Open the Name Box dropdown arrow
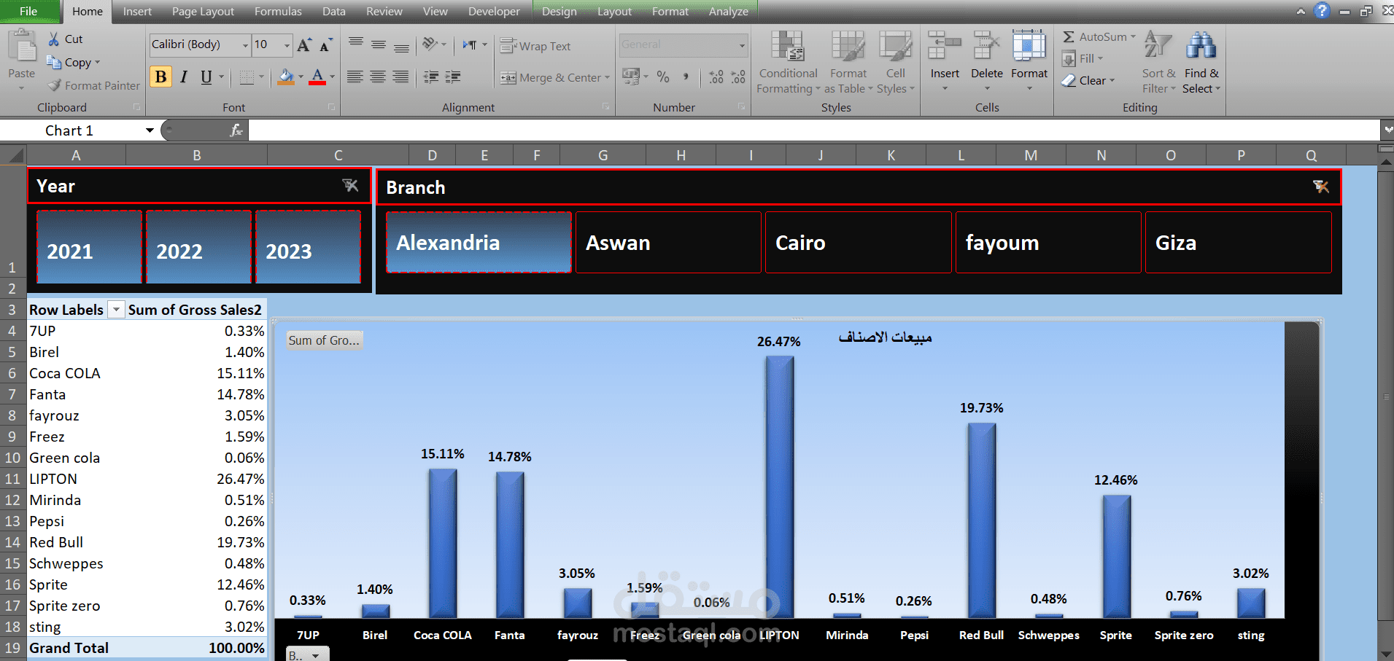Image resolution: width=1394 pixels, height=661 pixels. coord(150,130)
